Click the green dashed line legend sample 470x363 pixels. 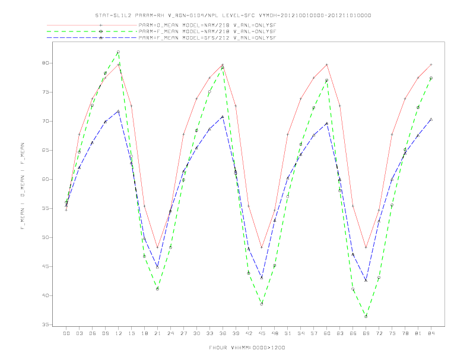coord(92,31)
